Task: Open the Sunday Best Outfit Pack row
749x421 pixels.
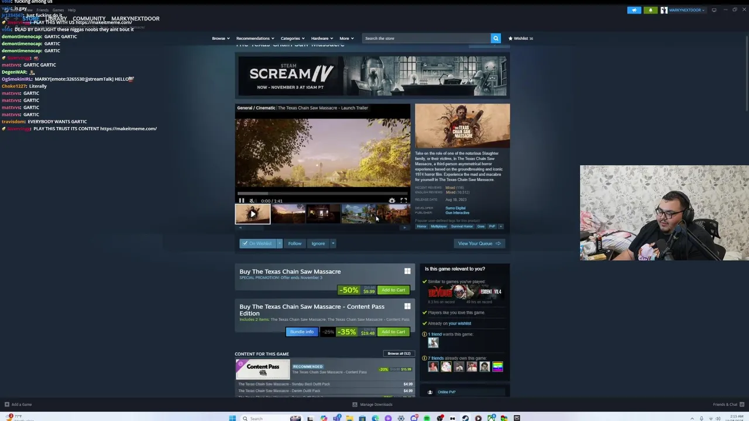Action: click(324, 384)
